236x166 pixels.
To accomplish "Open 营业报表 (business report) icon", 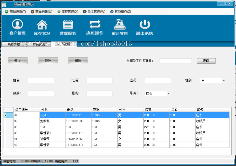I will click(68, 27).
